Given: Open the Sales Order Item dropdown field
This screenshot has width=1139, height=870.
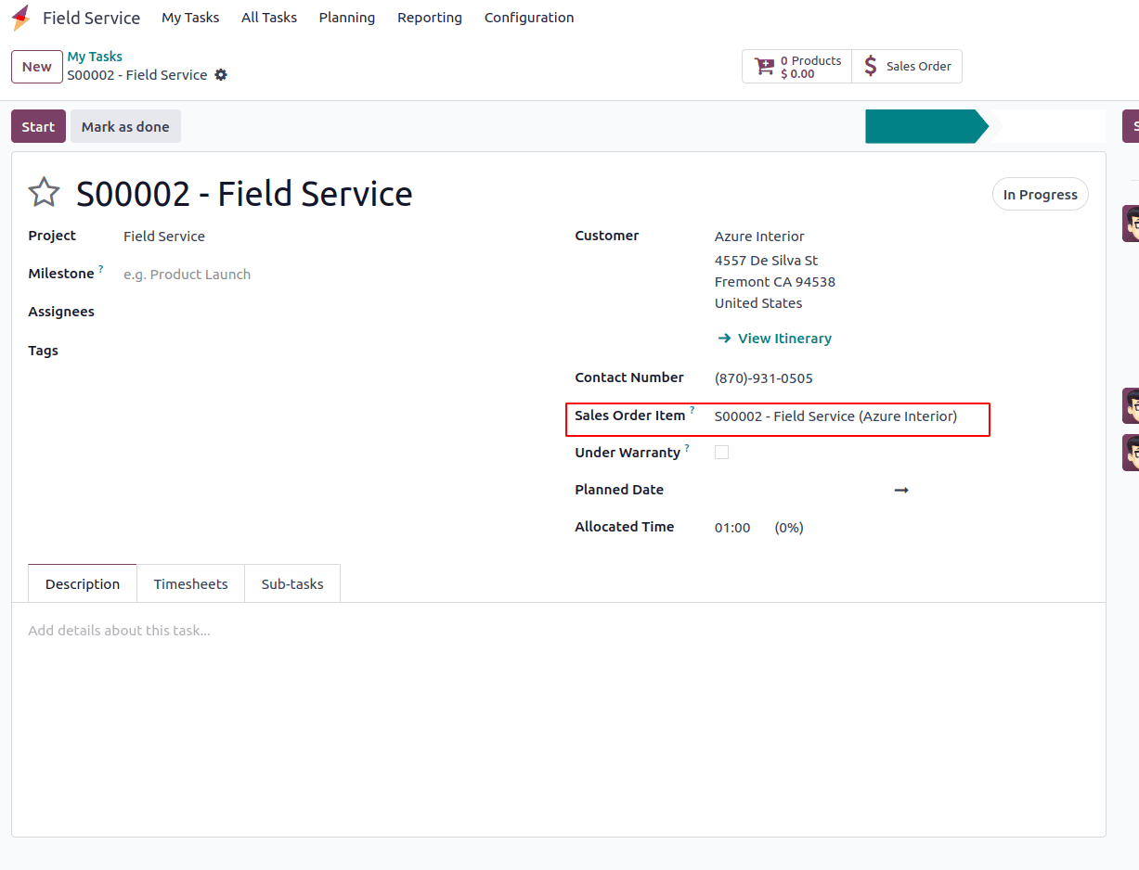Looking at the screenshot, I should click(x=835, y=416).
